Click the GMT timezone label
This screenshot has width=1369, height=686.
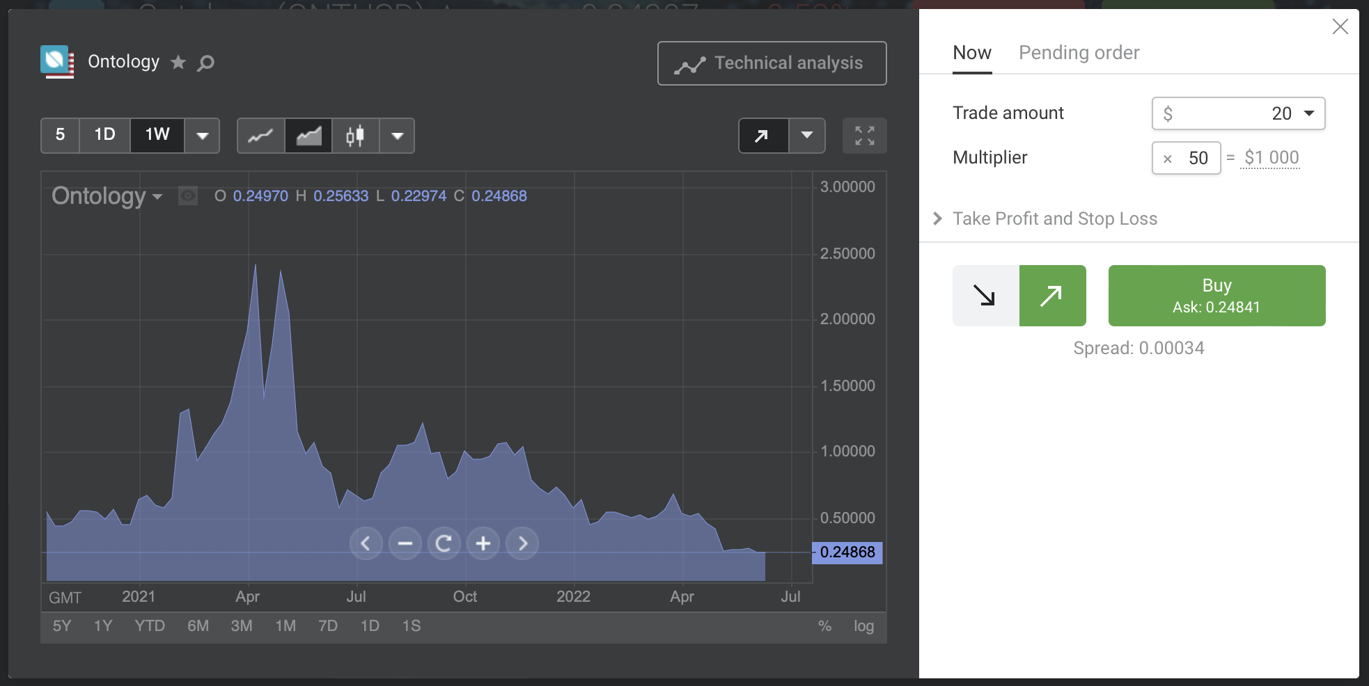tap(65, 598)
